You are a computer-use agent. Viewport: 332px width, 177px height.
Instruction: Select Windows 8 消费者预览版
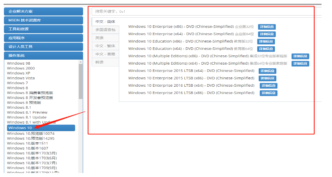[30, 93]
